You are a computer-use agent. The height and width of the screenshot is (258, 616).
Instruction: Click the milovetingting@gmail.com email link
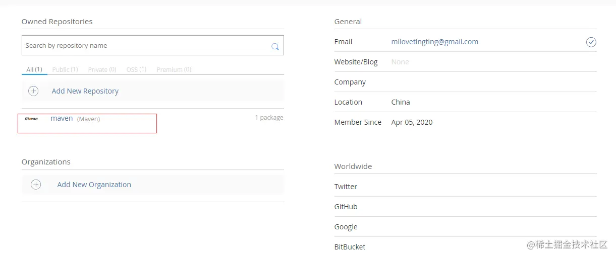[435, 42]
